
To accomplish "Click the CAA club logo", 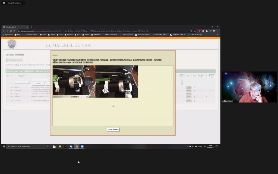I will click(12, 44).
